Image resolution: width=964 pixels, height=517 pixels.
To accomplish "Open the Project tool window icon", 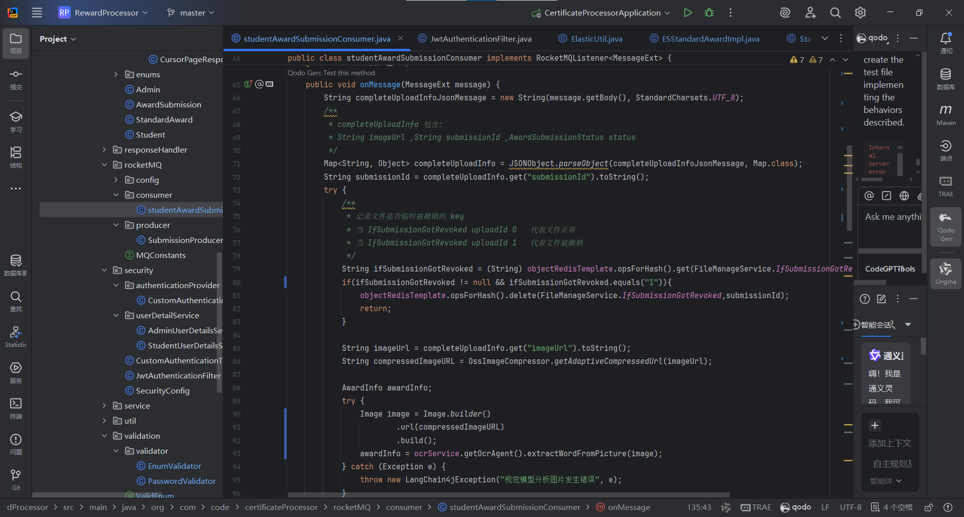I will pos(16,44).
